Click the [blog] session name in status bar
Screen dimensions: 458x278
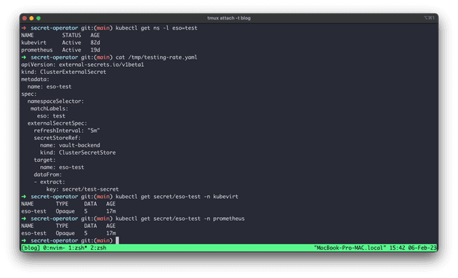pos(31,248)
